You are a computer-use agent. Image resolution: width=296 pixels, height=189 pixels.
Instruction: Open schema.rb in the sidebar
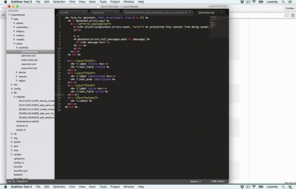coord(22,126)
